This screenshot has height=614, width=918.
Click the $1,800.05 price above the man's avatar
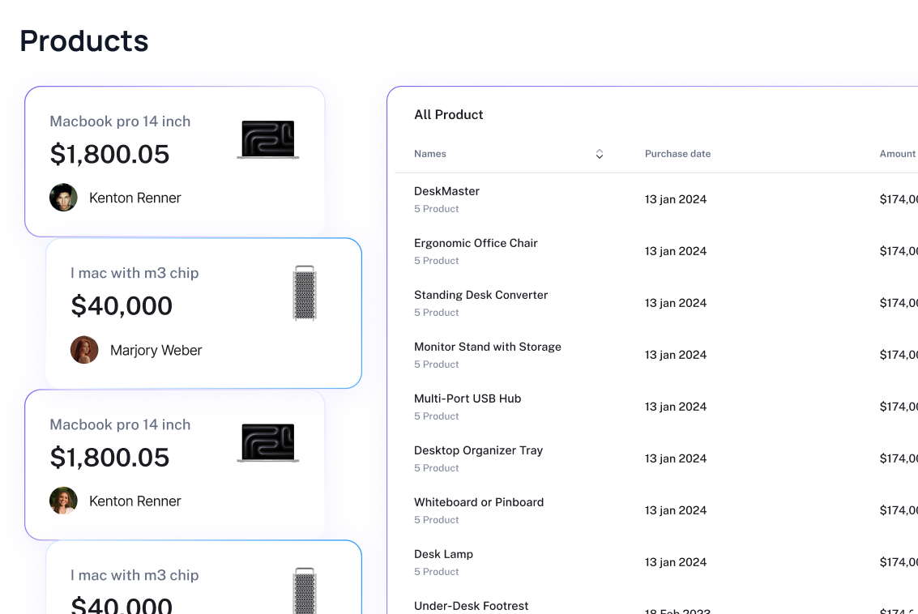click(x=109, y=154)
